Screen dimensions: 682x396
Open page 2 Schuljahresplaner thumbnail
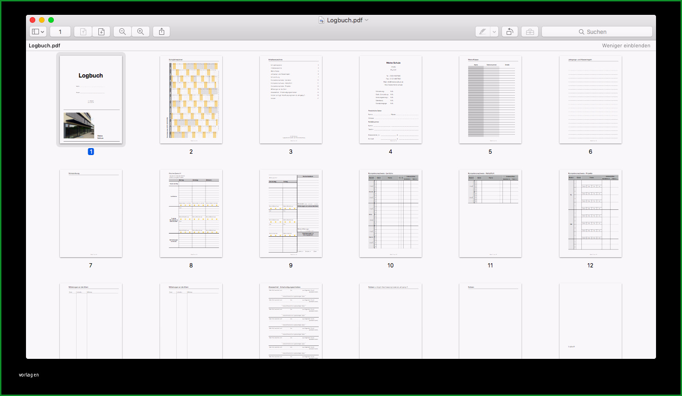pos(191,99)
